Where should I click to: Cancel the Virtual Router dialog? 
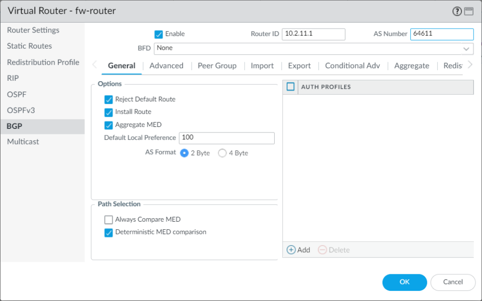[453, 282]
